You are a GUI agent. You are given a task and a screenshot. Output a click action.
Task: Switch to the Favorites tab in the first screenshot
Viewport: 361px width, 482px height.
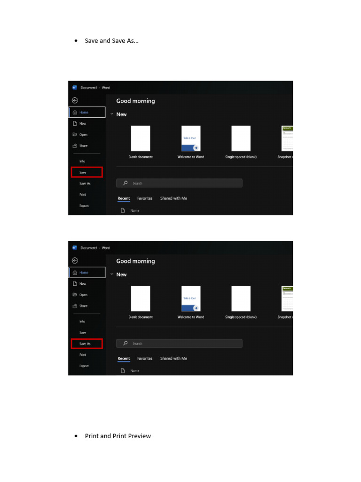pos(145,198)
